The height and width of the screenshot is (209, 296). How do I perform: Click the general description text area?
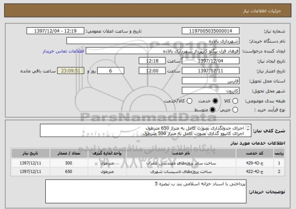[145, 130]
